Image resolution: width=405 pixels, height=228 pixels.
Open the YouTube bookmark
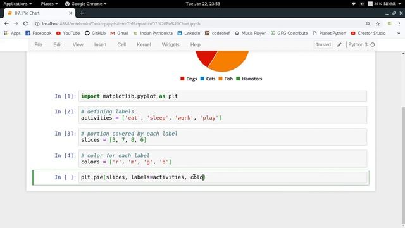click(68, 33)
